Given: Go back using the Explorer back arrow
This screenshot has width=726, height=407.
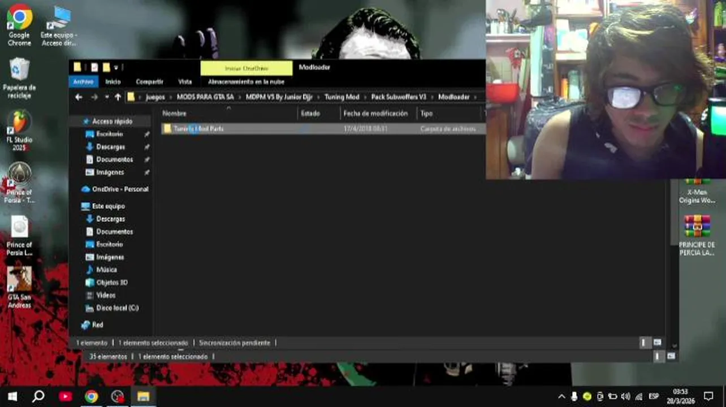Looking at the screenshot, I should click(79, 97).
